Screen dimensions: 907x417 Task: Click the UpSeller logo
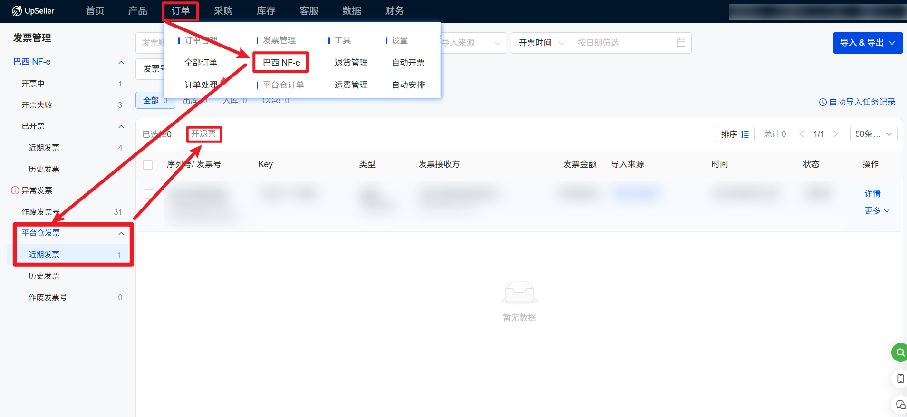33,11
